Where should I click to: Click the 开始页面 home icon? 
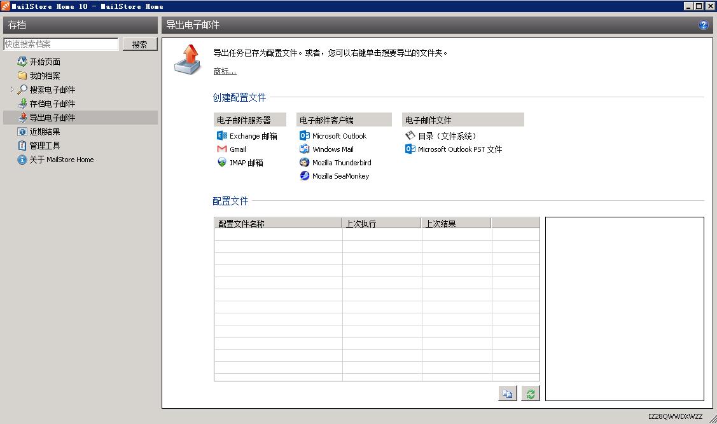tap(22, 61)
